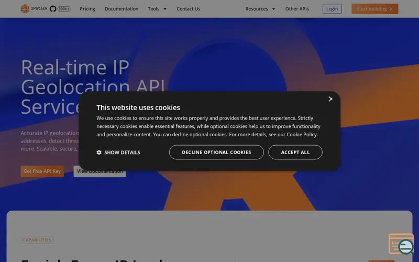This screenshot has height=262, width=419.
Task: Click the Login button
Action: [332, 9]
